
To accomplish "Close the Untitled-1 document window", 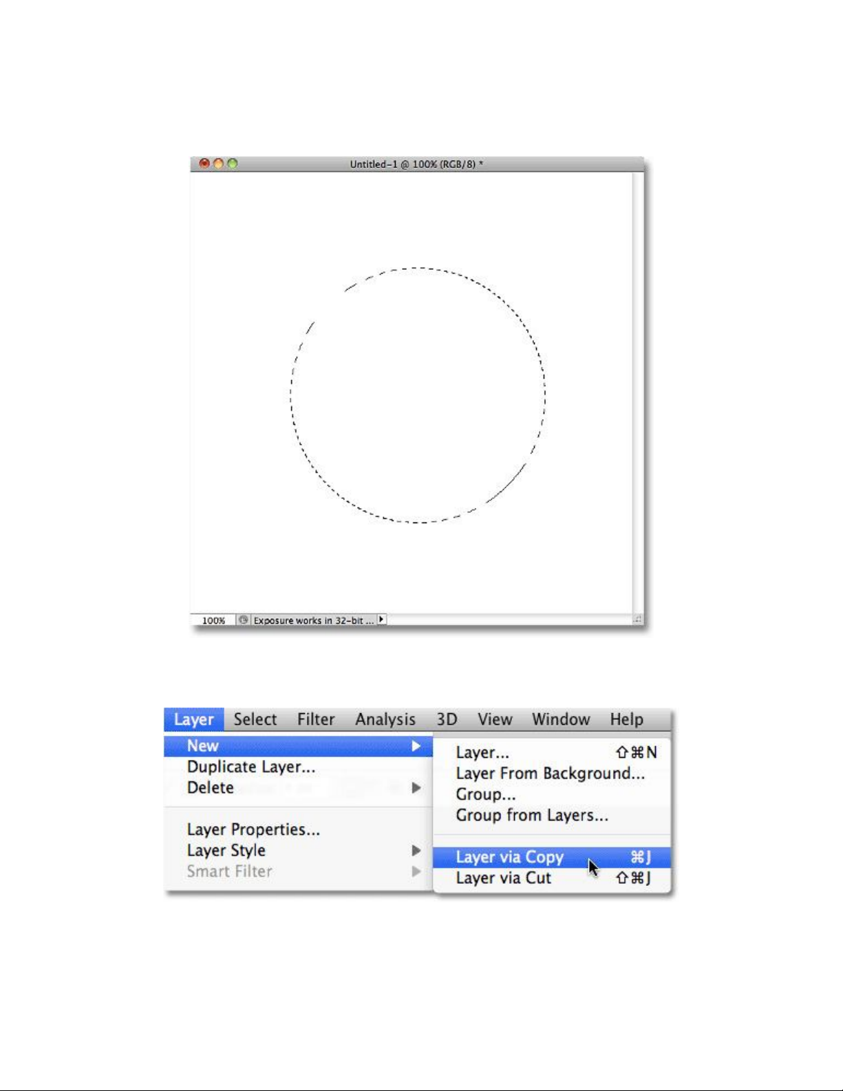I will tap(204, 164).
